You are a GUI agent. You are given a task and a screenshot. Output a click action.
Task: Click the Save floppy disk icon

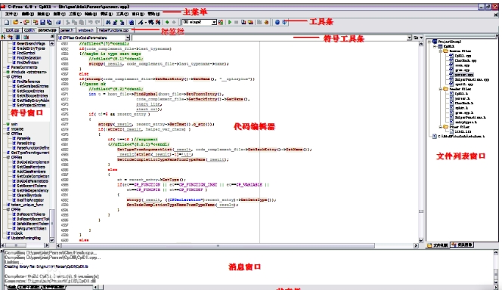tap(42, 23)
